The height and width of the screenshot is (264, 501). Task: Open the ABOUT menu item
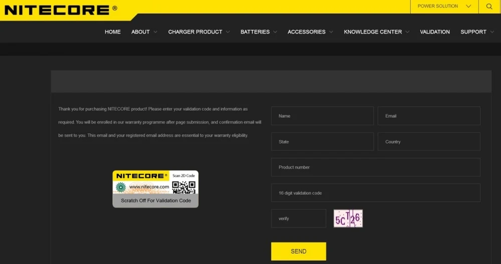pos(140,32)
